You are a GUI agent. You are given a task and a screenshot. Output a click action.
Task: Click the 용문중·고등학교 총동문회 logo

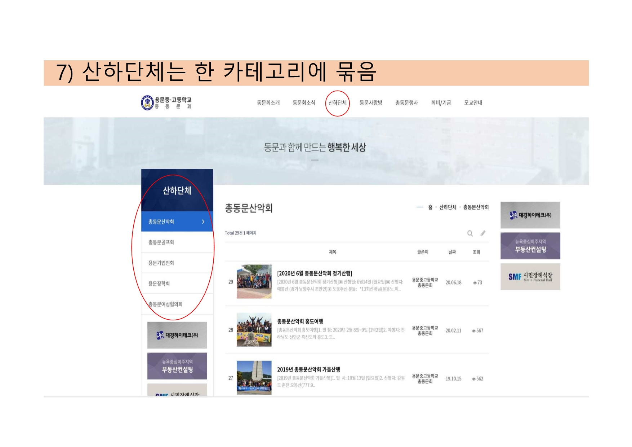click(166, 103)
